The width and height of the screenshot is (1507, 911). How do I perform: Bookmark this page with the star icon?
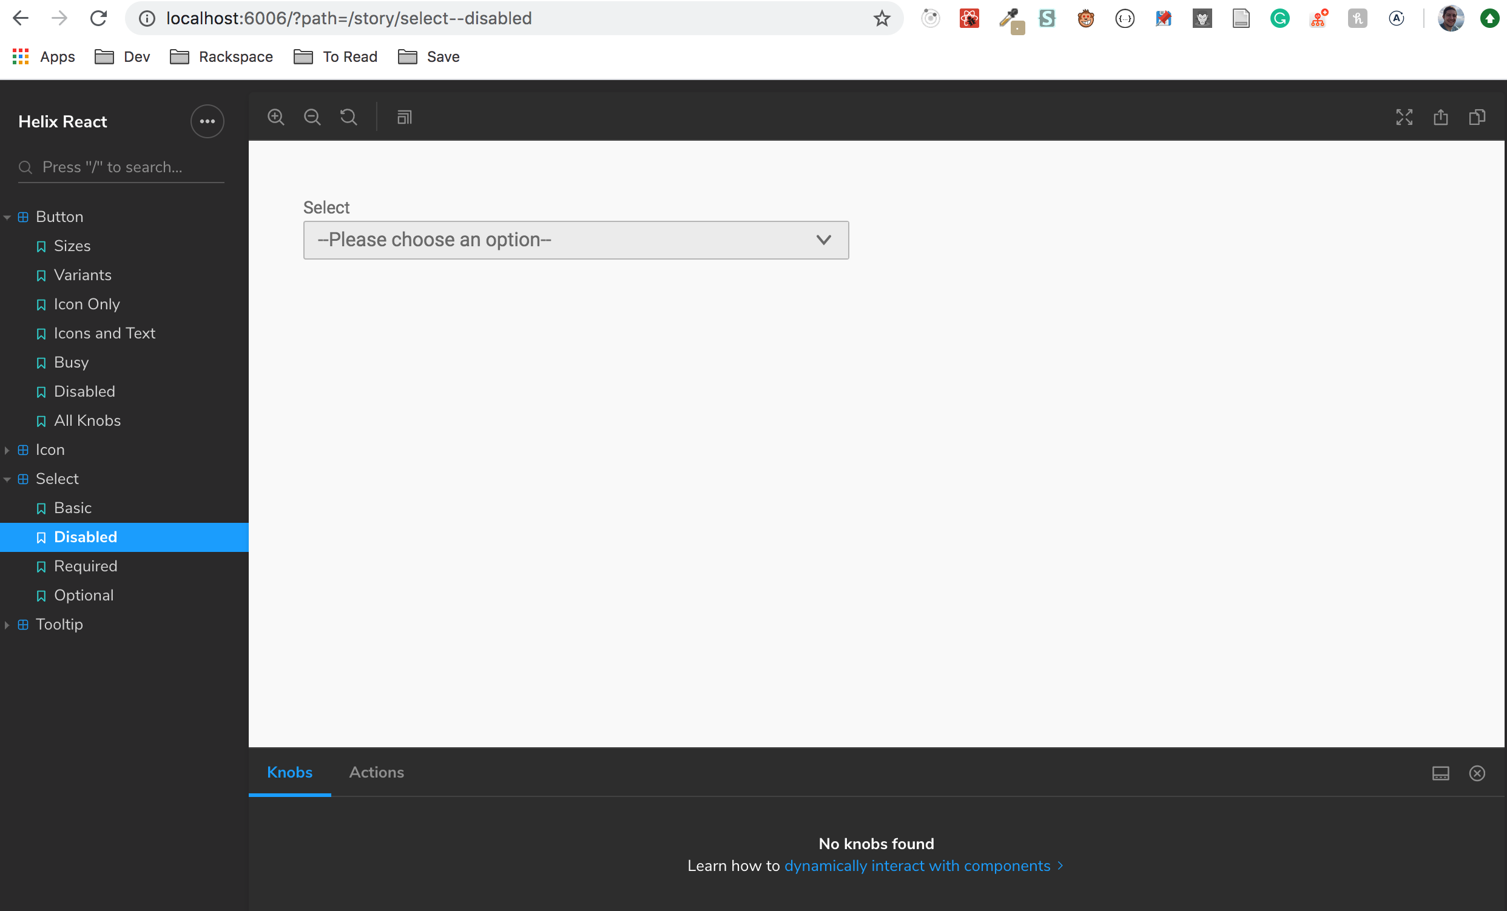882,18
